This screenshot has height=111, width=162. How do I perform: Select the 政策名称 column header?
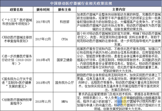[16, 10]
